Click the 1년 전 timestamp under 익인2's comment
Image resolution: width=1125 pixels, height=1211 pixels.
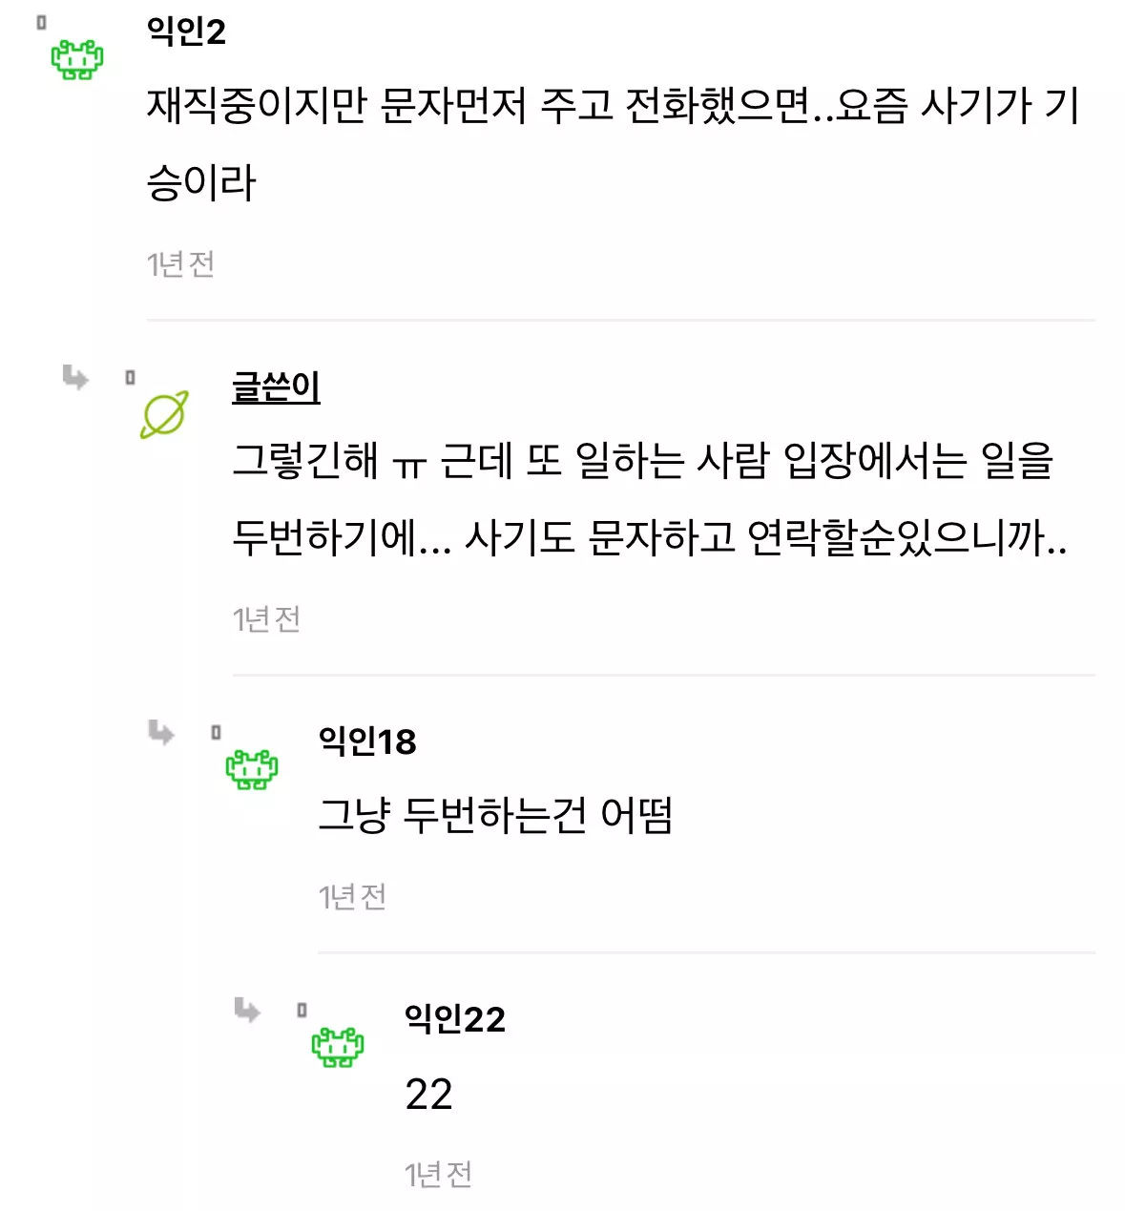pos(180,264)
